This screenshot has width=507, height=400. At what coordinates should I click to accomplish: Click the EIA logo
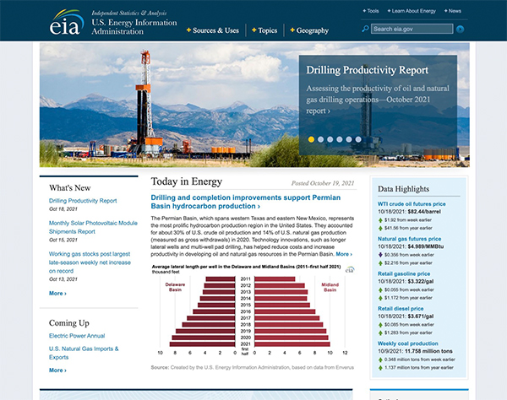pyautogui.click(x=67, y=22)
